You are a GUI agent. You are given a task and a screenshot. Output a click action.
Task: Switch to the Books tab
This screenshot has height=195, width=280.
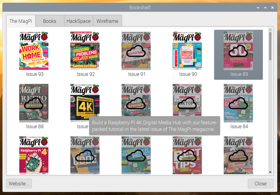point(50,21)
